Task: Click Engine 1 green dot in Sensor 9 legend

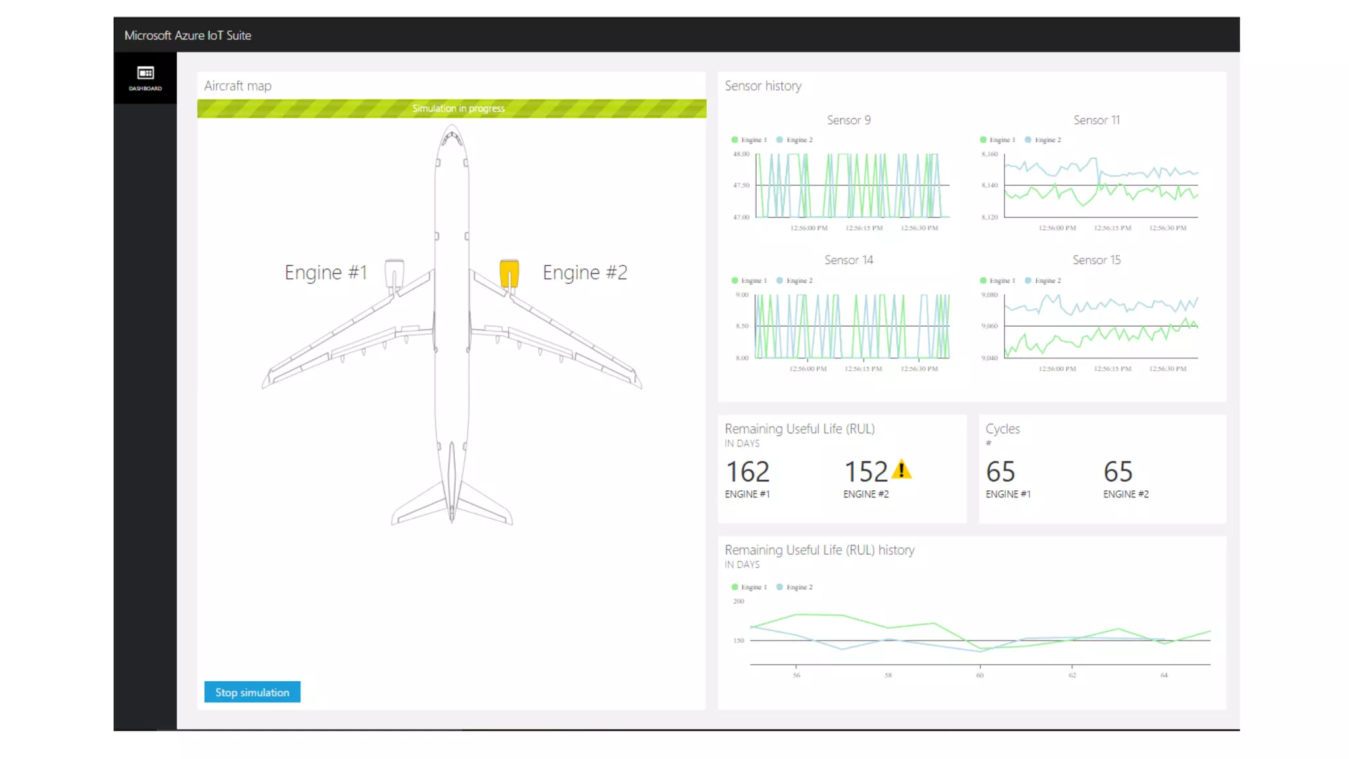Action: (x=734, y=140)
